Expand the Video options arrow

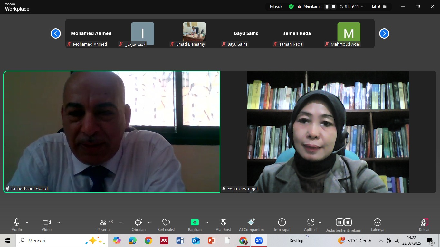click(x=59, y=222)
